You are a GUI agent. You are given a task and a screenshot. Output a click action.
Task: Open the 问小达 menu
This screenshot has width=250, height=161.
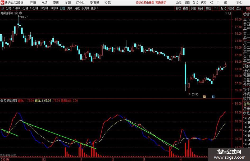click(x=80, y=3)
